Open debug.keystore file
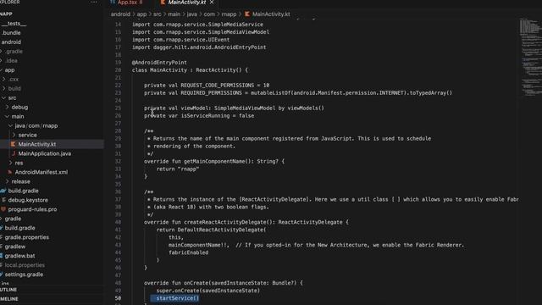Viewport: 542px width, 305px height. pos(28,200)
